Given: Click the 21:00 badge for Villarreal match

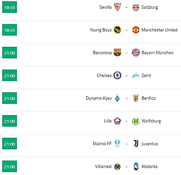Looking at the screenshot, I should pyautogui.click(x=10, y=166).
